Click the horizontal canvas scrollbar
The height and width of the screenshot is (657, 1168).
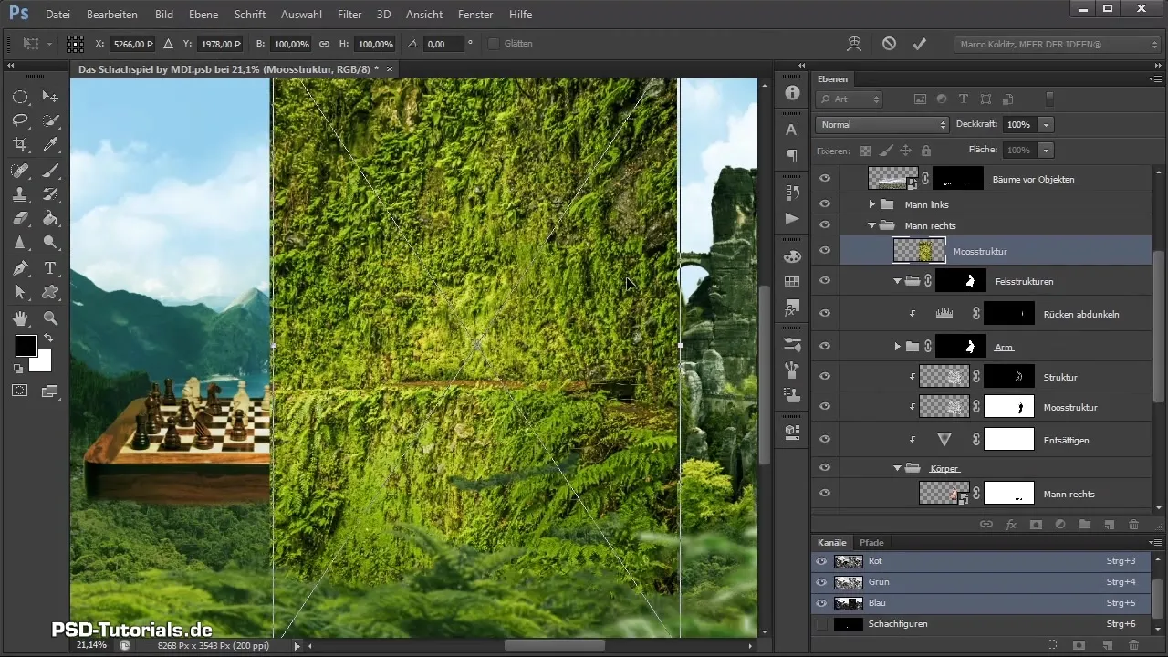click(554, 645)
